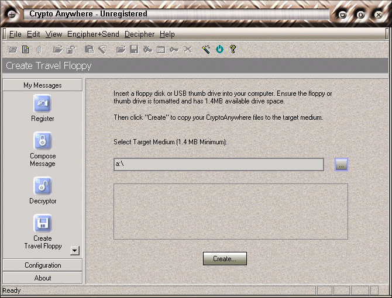Open the Edit menu

tap(33, 34)
